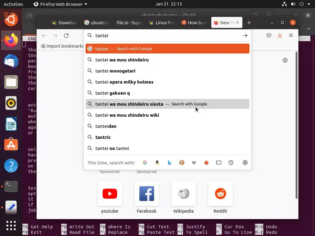Image resolution: width=315 pixels, height=236 pixels.
Task: Click the forward navigation arrow
Action: (55, 36)
